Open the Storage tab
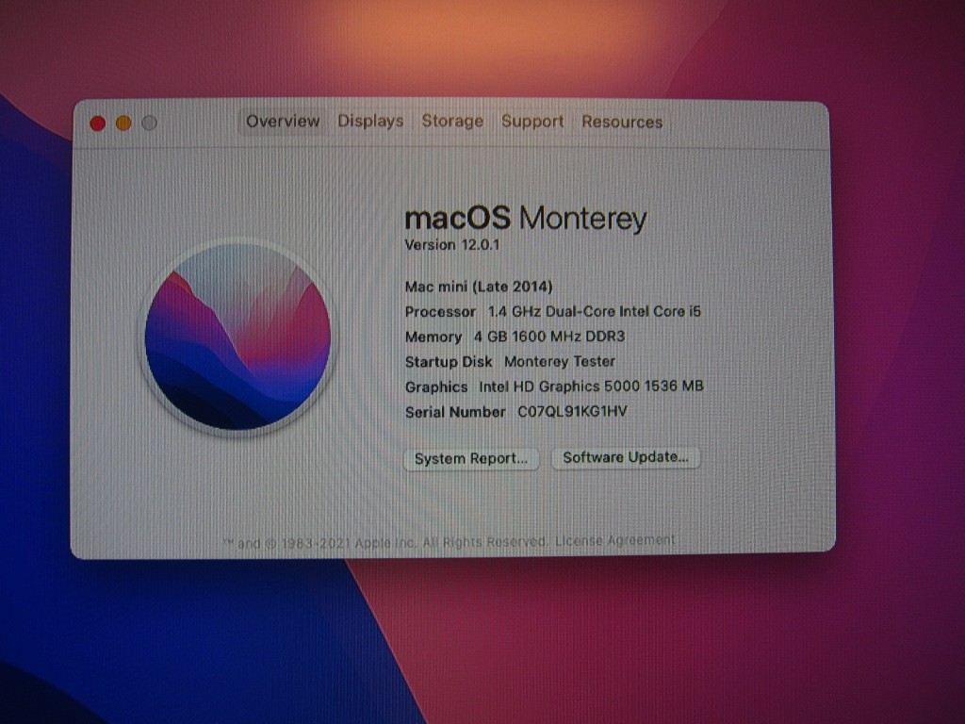Viewport: 965px width, 724px height. coord(452,122)
